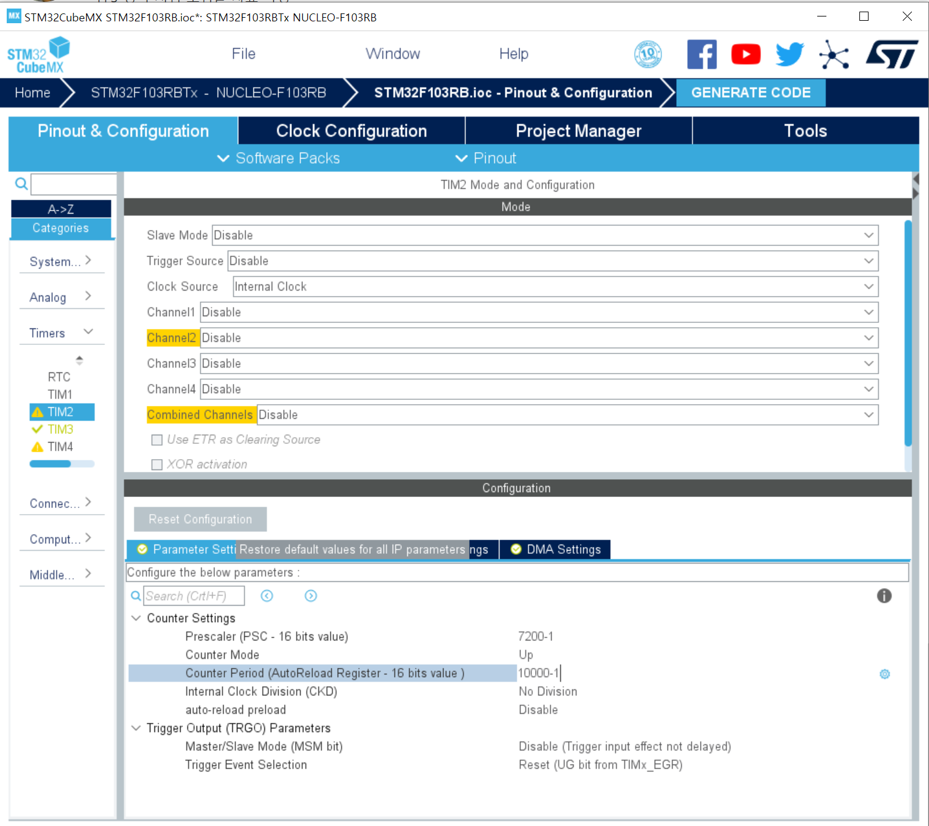This screenshot has width=929, height=826.
Task: Click the category search input field
Action: point(73,184)
